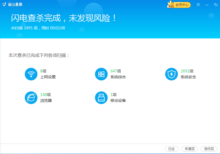Click the Windows 系统综合 icon
Screen dimensions: 220x154
(x=101, y=74)
